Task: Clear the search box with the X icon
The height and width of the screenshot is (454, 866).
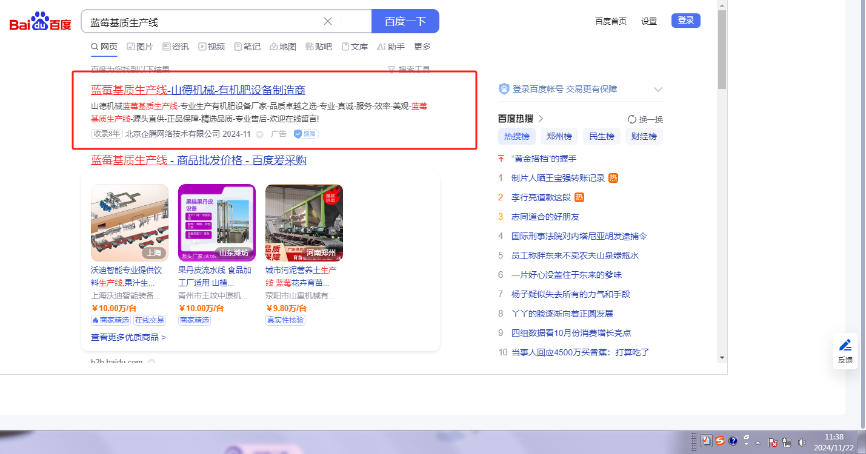Action: point(328,21)
